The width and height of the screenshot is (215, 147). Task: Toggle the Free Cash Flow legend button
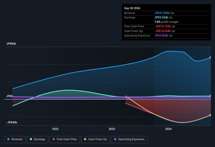click(65, 140)
